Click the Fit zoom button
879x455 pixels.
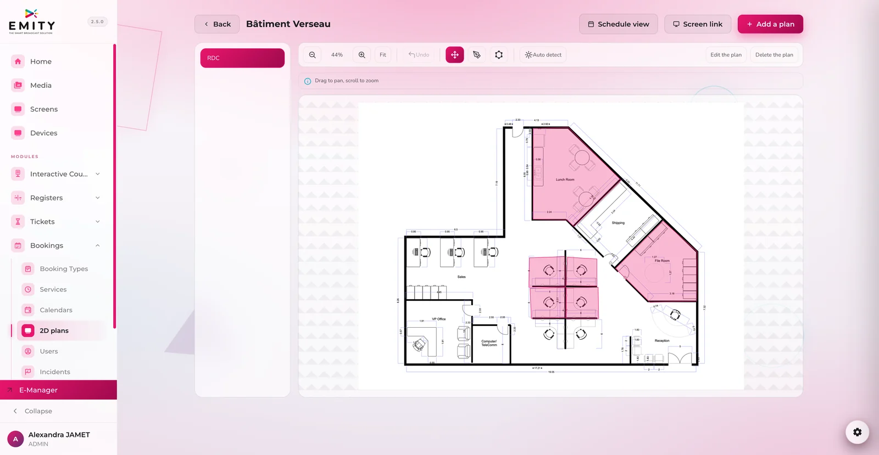383,55
